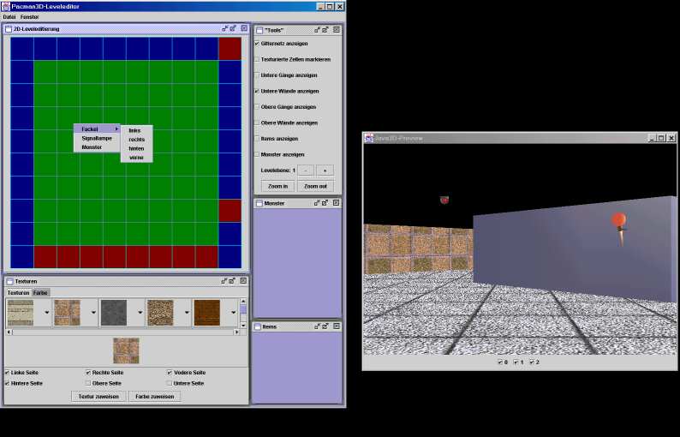Click the dark red corner grid cell
Screen dimensions: 680x437
point(230,49)
